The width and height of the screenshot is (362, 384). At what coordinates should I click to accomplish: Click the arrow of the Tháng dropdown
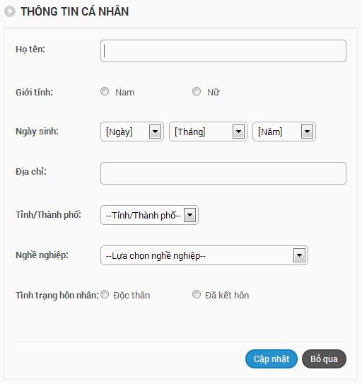[x=238, y=132]
